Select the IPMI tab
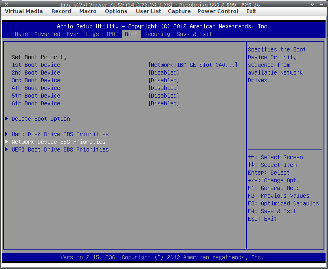 pos(112,34)
